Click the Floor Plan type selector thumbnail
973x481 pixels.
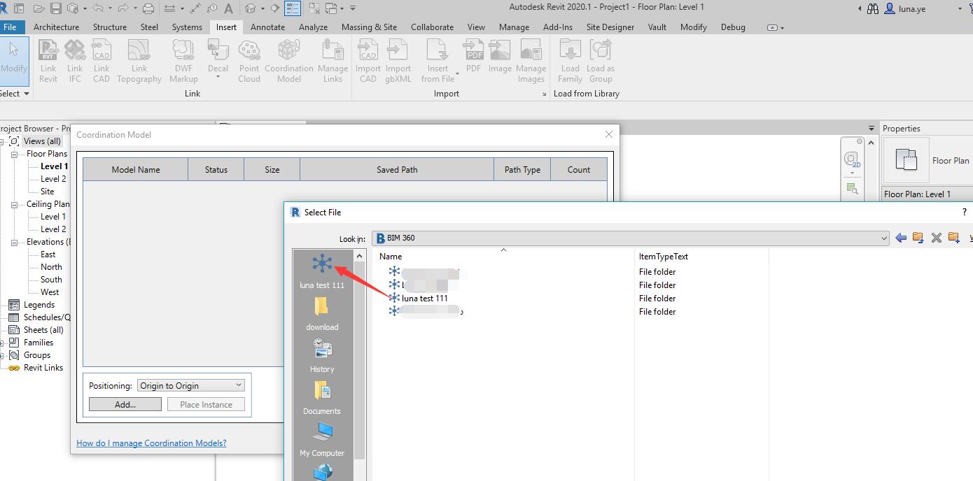906,160
